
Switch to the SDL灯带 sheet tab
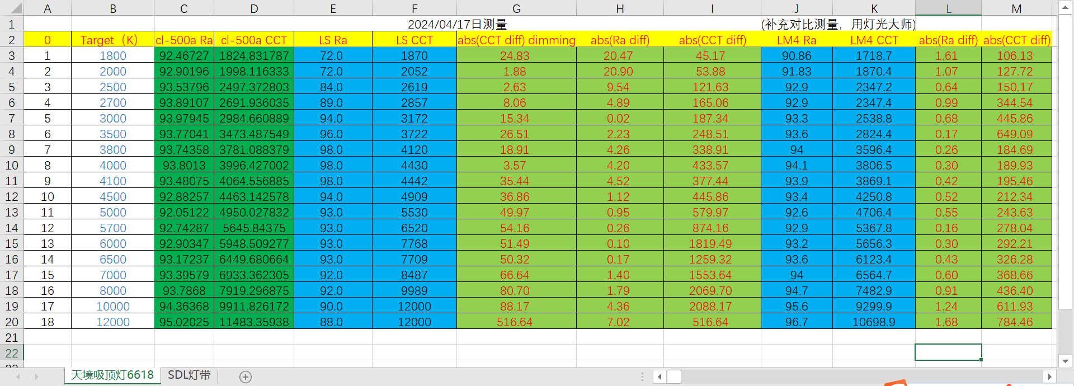click(x=189, y=375)
